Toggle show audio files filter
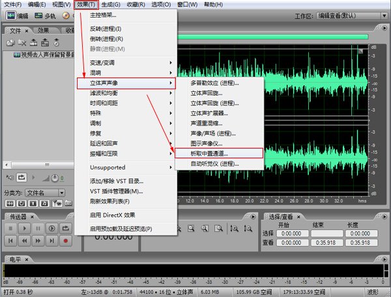The height and width of the screenshot is (297, 391). pos(10,204)
